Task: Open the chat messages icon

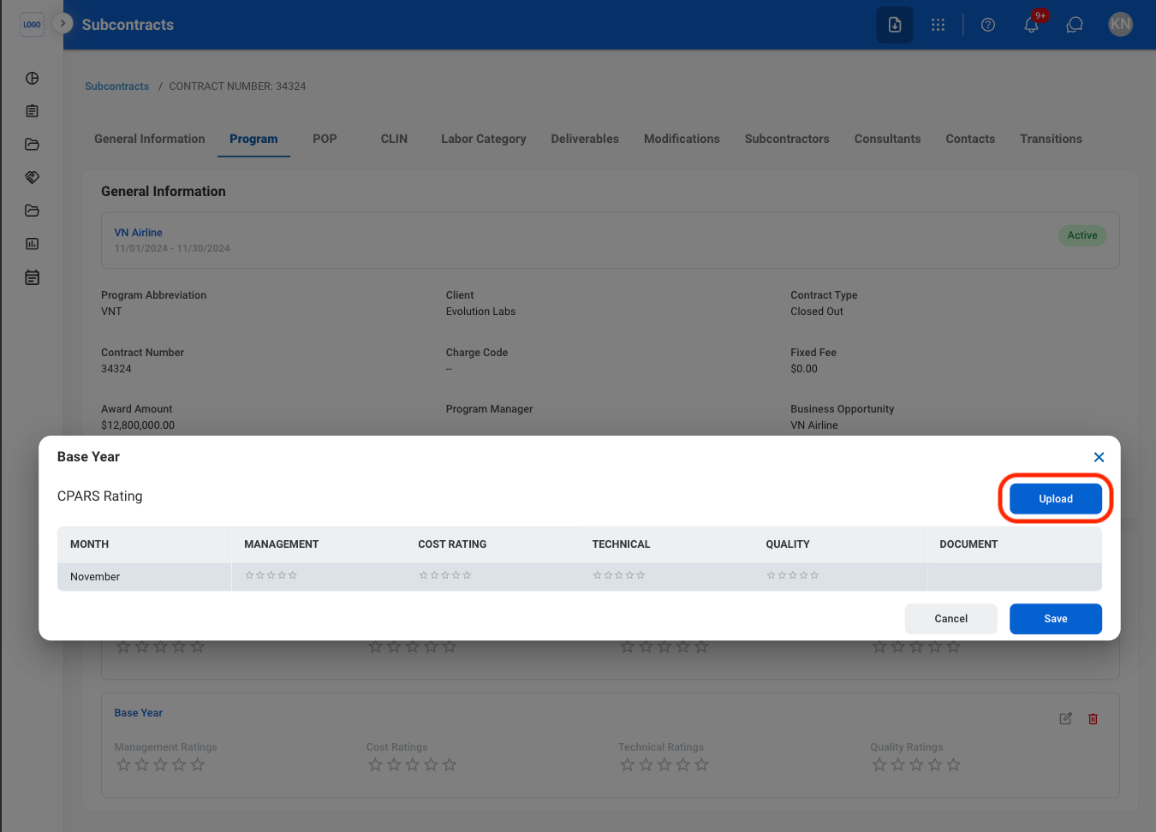Action: (1075, 25)
